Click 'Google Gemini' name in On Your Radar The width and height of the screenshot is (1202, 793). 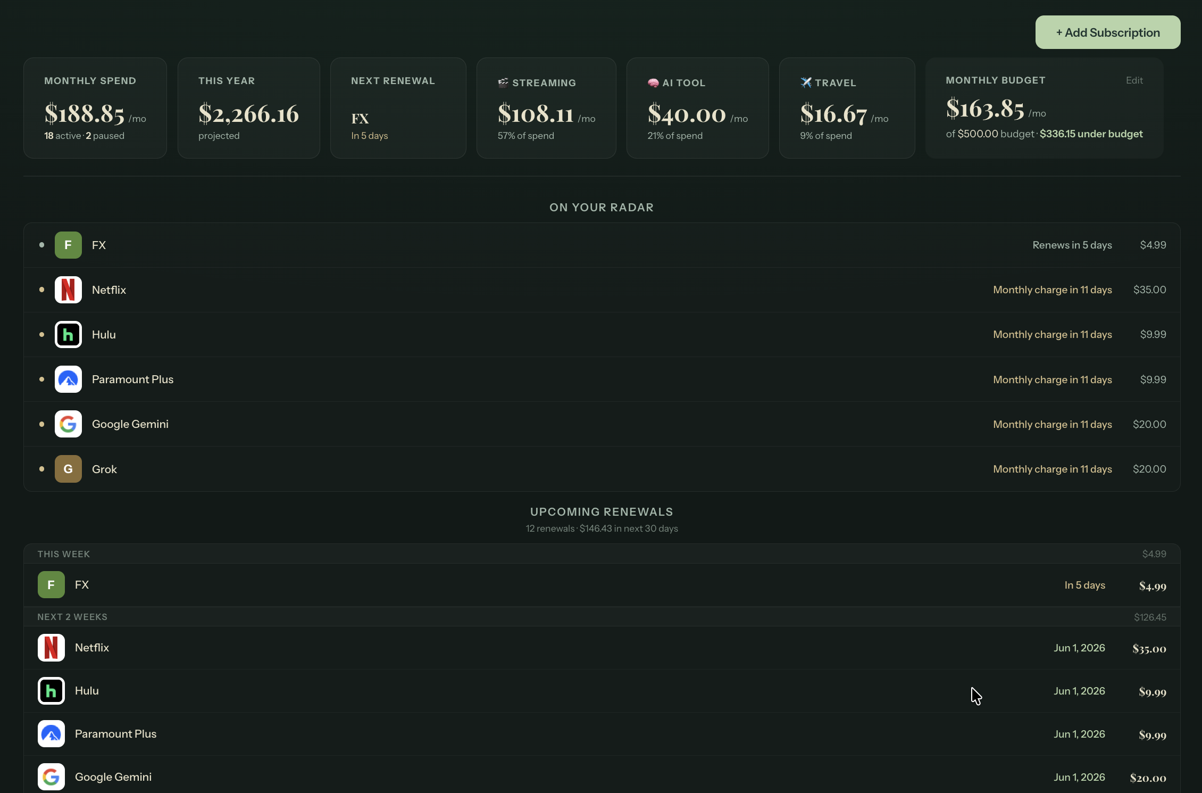(130, 424)
